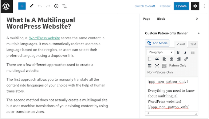Switch to the Visual editor tab
Image resolution: width=209 pixels, height=119 pixels.
[181, 44]
